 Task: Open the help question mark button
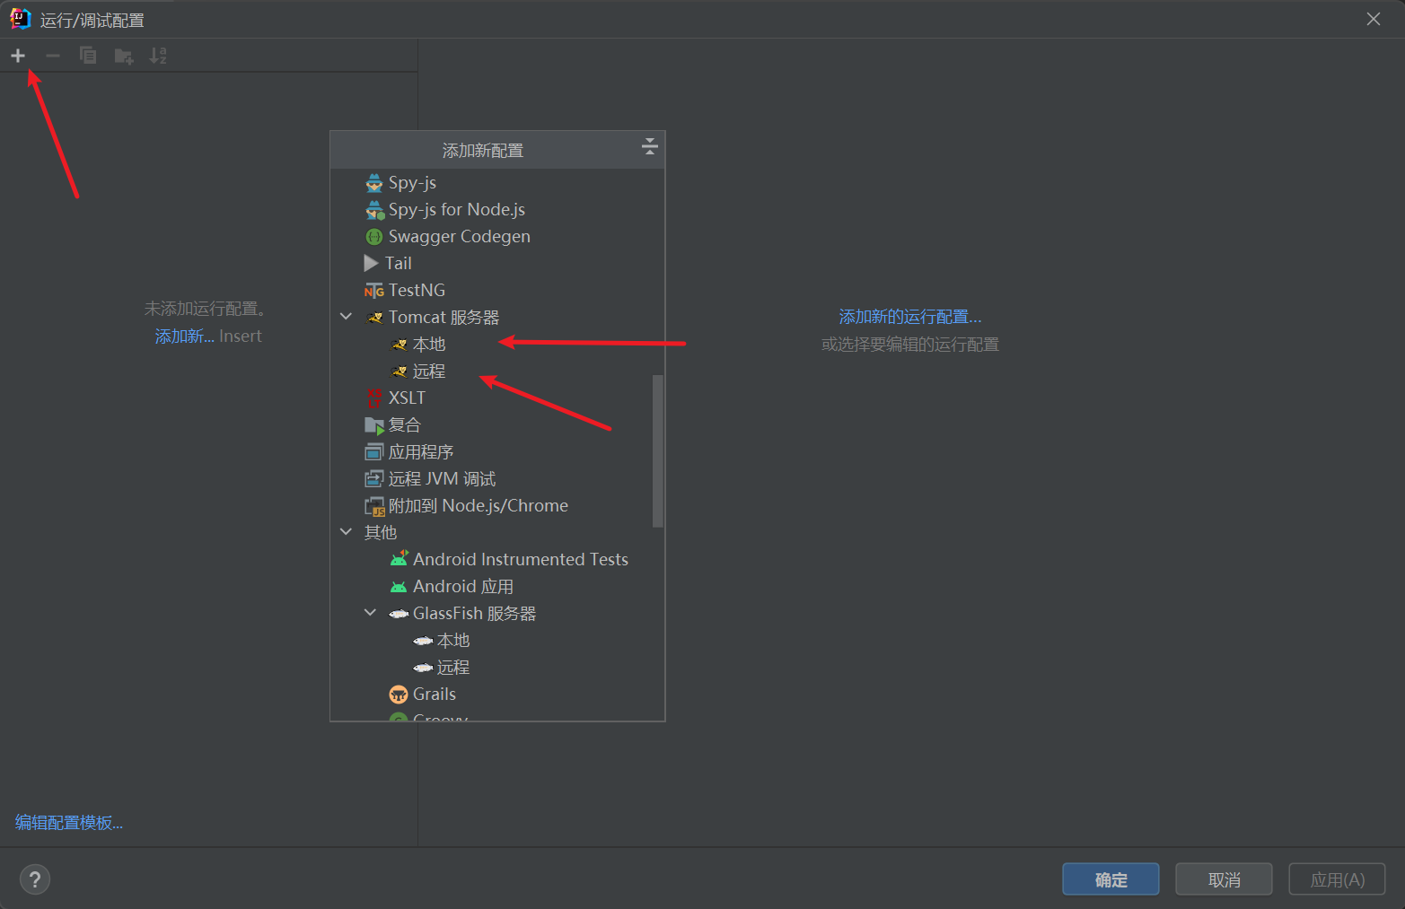35,879
